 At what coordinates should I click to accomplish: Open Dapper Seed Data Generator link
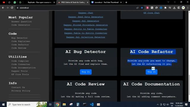pyautogui.click(x=86, y=17)
